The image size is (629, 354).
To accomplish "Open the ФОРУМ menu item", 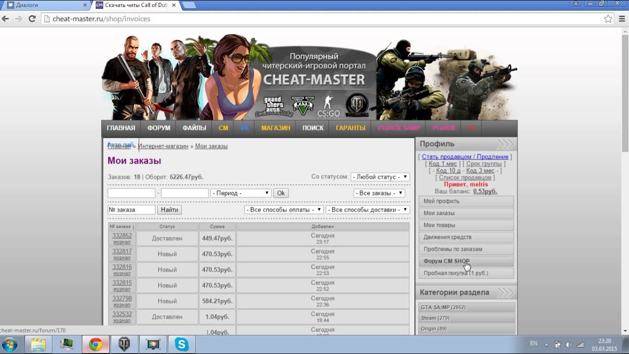I will point(159,128).
